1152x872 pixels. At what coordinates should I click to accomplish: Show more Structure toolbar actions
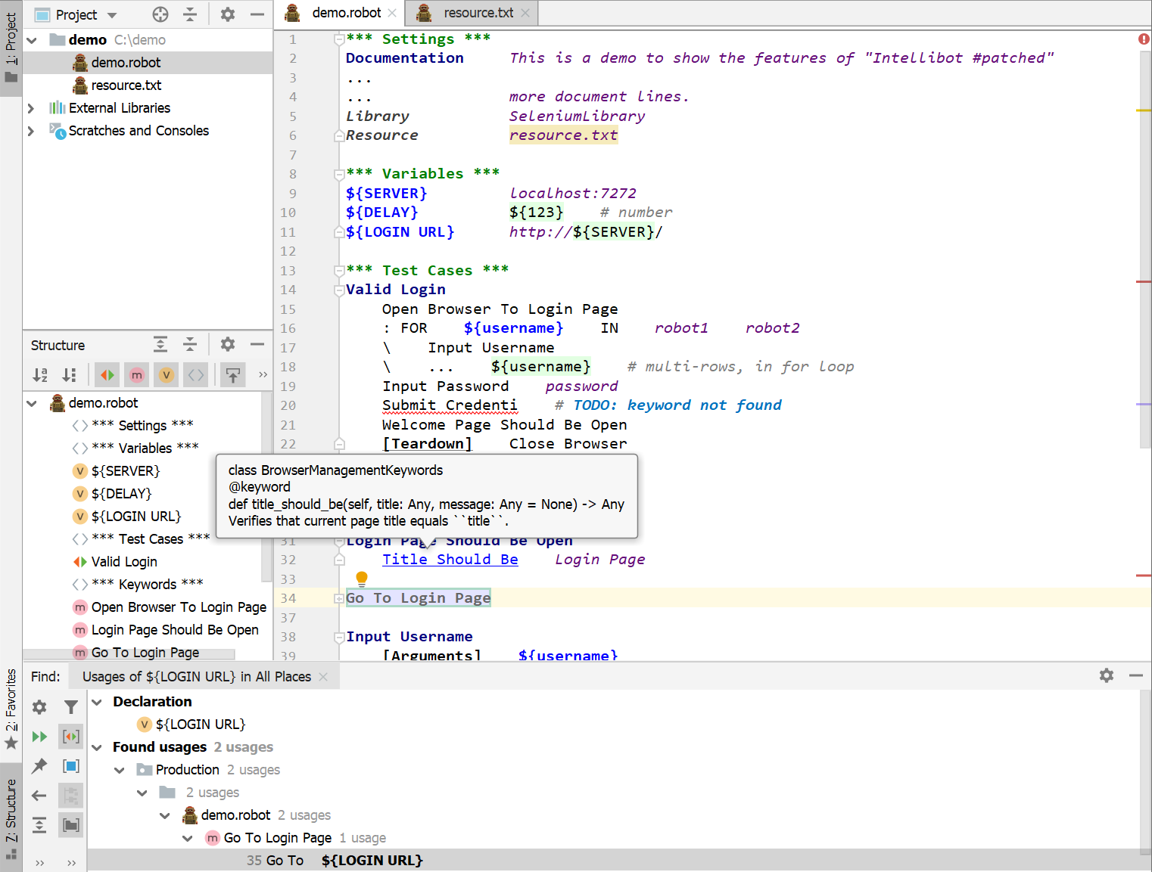[263, 374]
